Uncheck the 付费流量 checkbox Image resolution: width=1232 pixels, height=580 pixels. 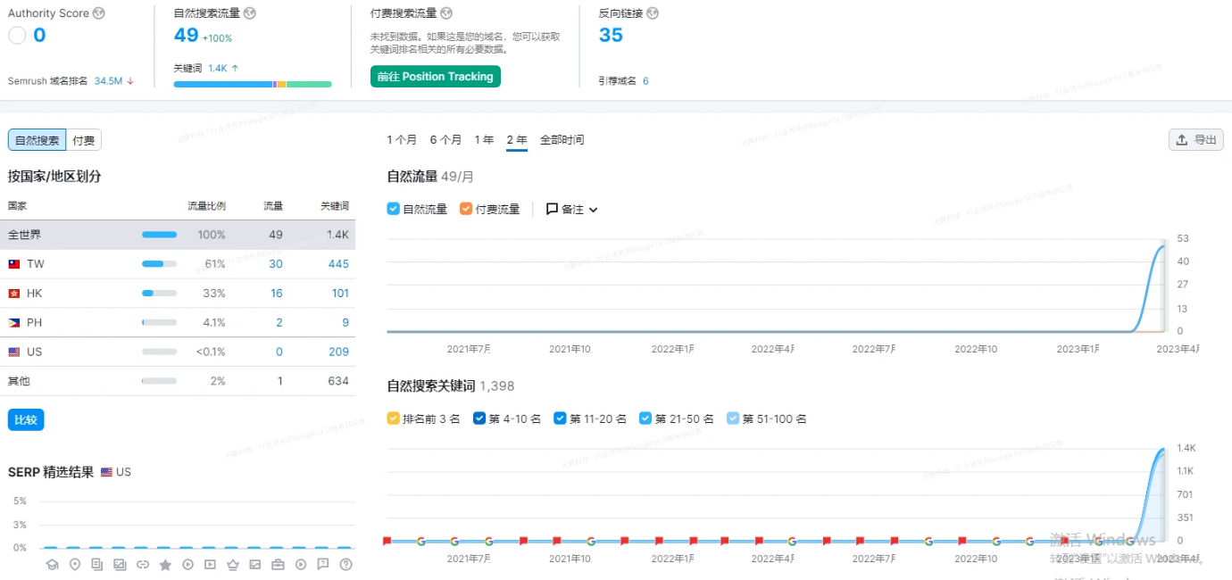click(x=465, y=209)
